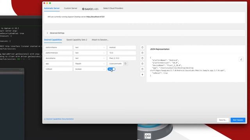Click the platformVersion name field
The height and width of the screenshot is (140, 250).
(58, 53)
